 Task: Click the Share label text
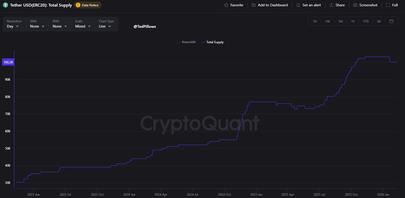pos(340,5)
